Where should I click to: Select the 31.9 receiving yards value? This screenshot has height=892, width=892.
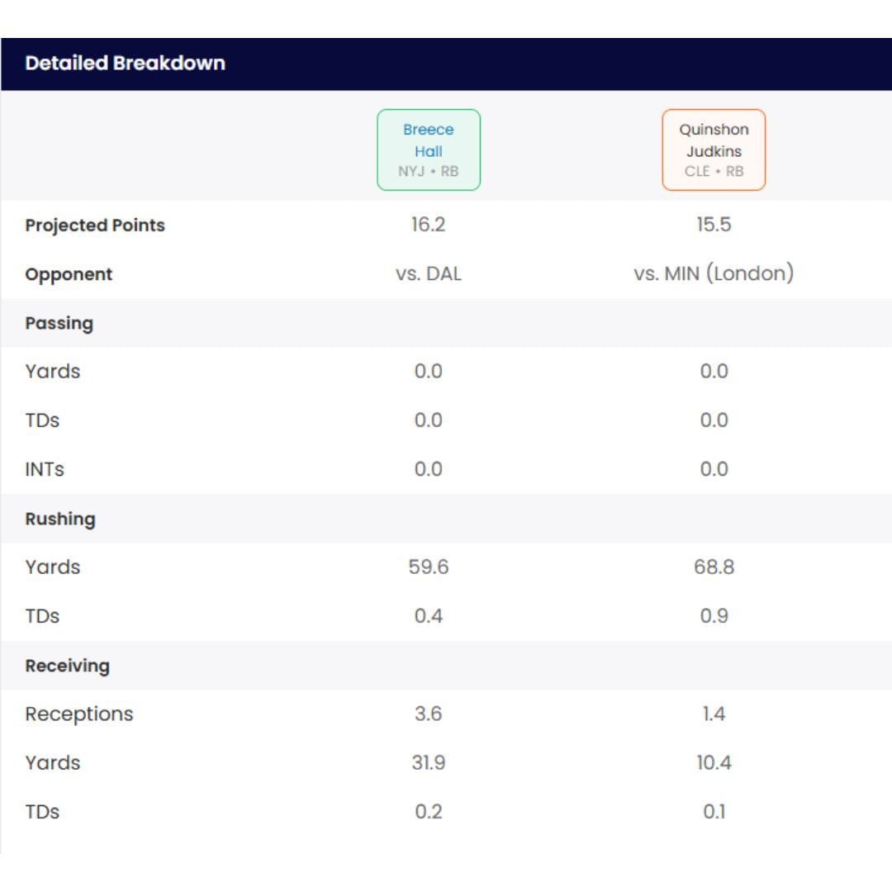(x=428, y=762)
